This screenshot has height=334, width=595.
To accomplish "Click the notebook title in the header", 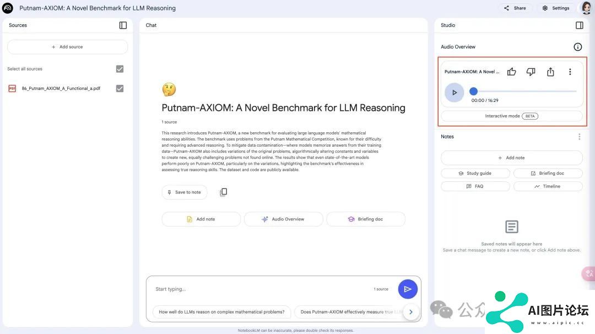I will point(98,8).
